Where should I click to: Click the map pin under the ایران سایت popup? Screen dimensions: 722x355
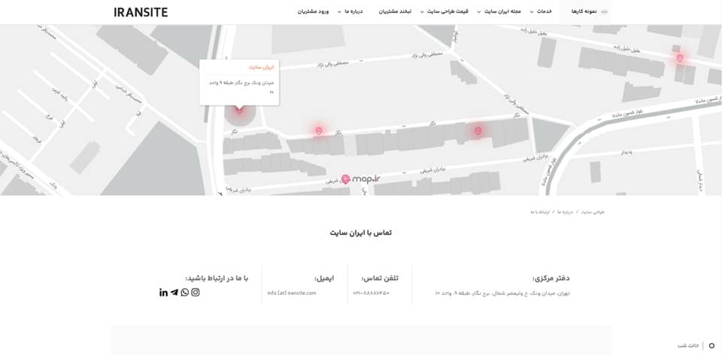click(238, 110)
